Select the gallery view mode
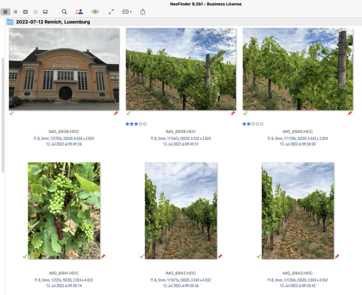The image size is (362, 295). 45,12
